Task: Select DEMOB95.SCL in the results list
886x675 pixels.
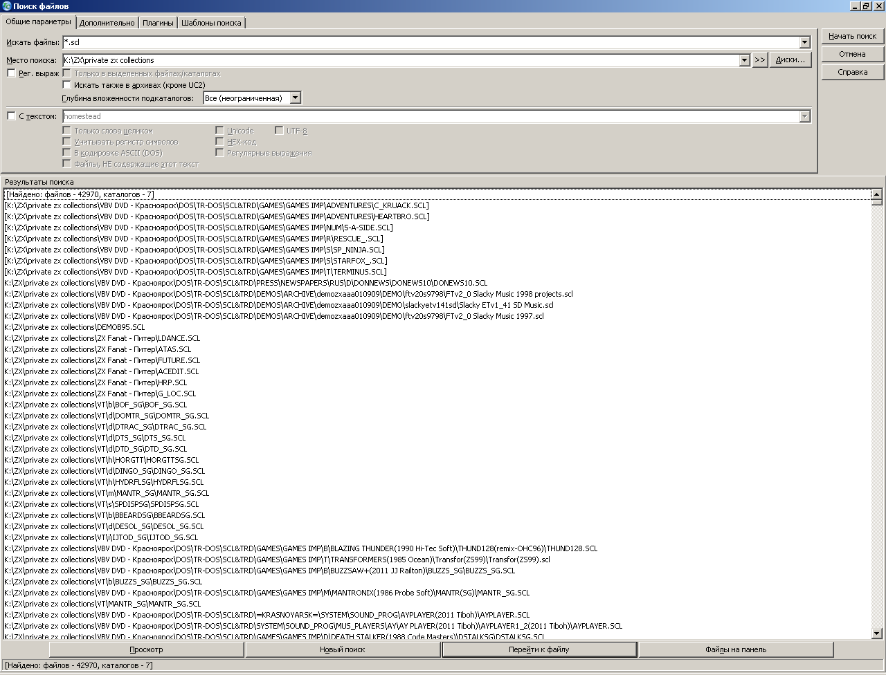Action: tap(75, 327)
